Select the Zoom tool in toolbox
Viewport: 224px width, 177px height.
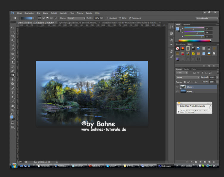click(13, 110)
